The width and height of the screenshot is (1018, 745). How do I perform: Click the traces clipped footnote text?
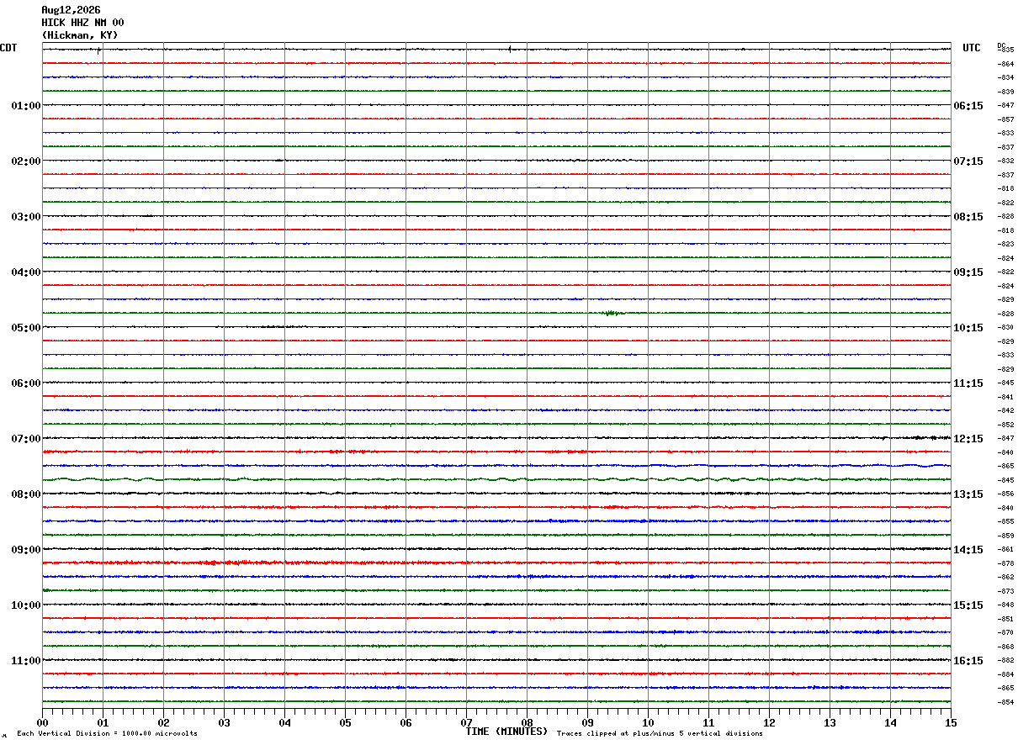tap(660, 734)
